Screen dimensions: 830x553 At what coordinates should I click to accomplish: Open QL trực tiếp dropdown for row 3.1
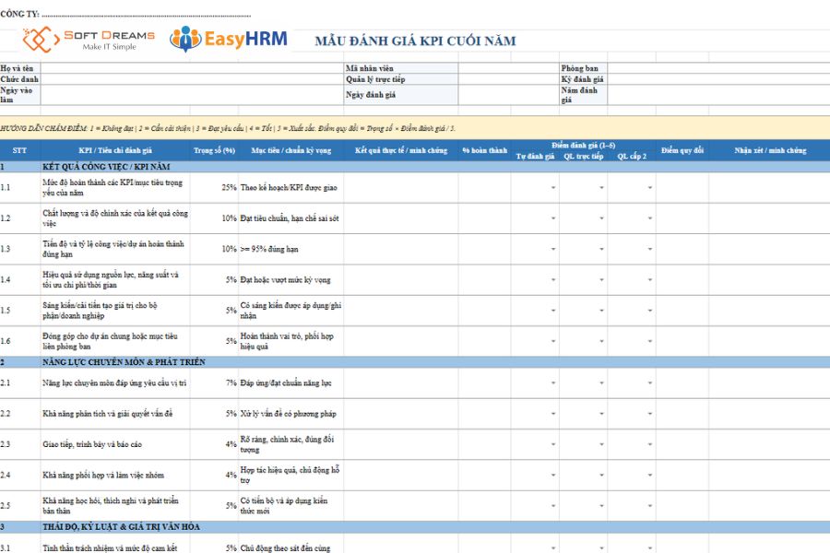[x=601, y=548]
